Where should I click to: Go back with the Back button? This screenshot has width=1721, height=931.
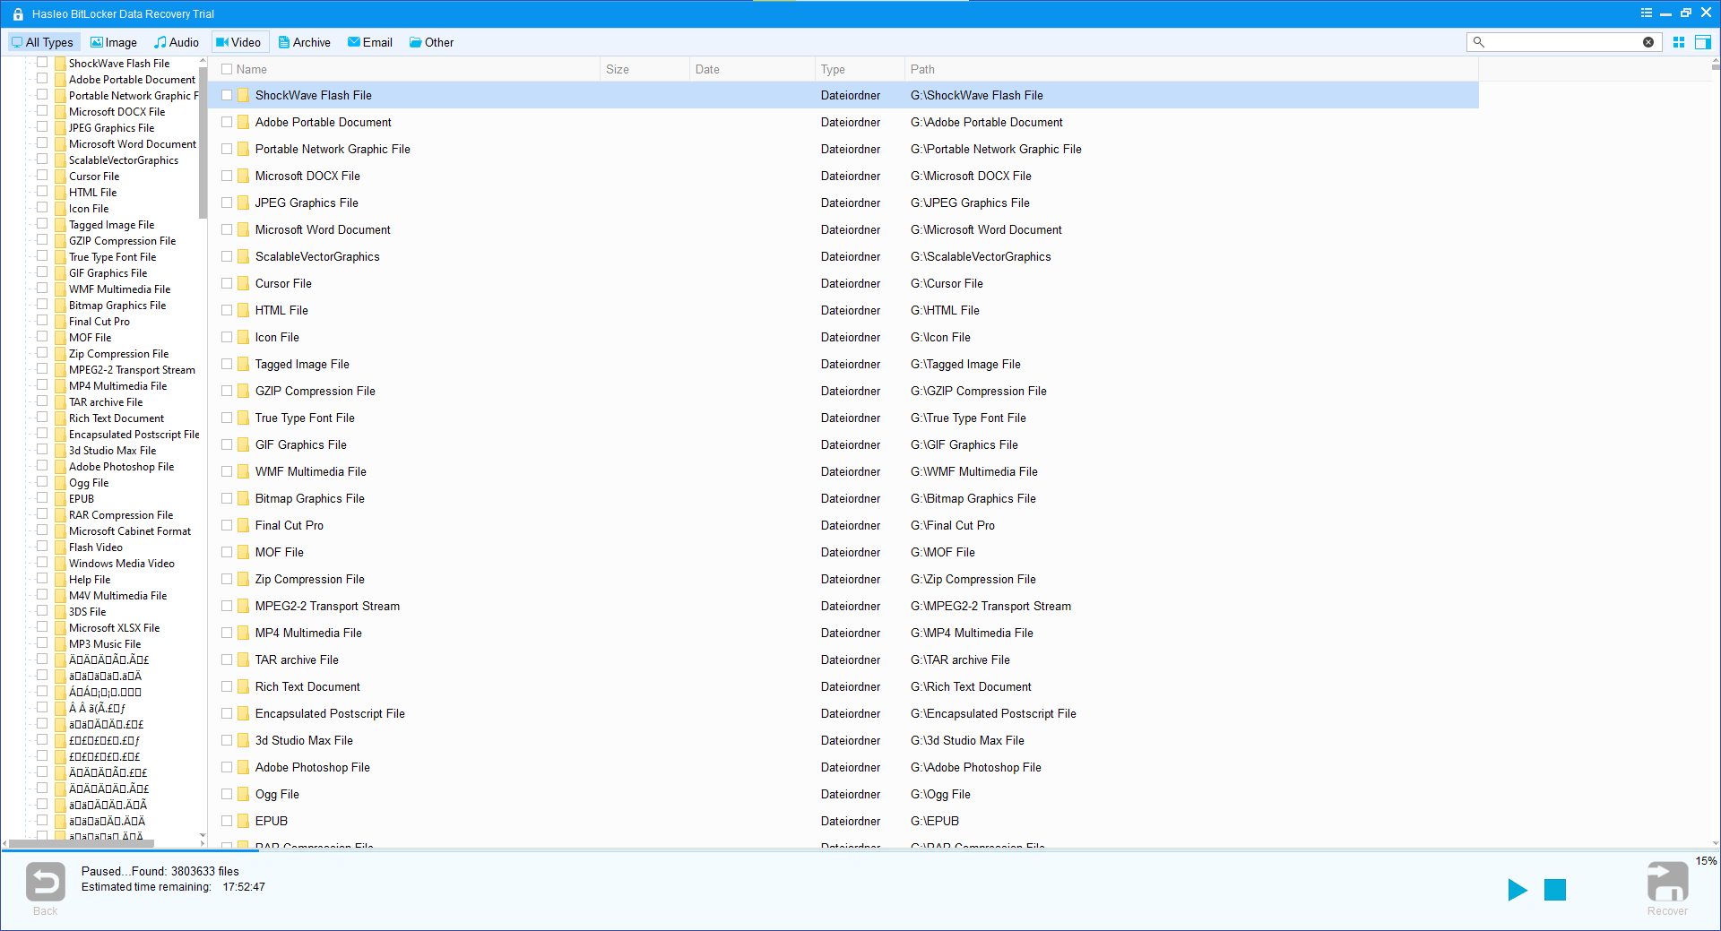[46, 888]
